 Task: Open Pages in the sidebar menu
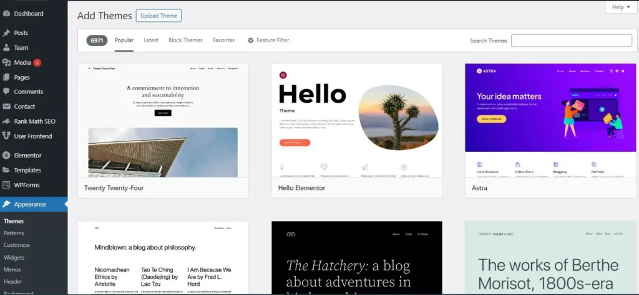[x=22, y=77]
